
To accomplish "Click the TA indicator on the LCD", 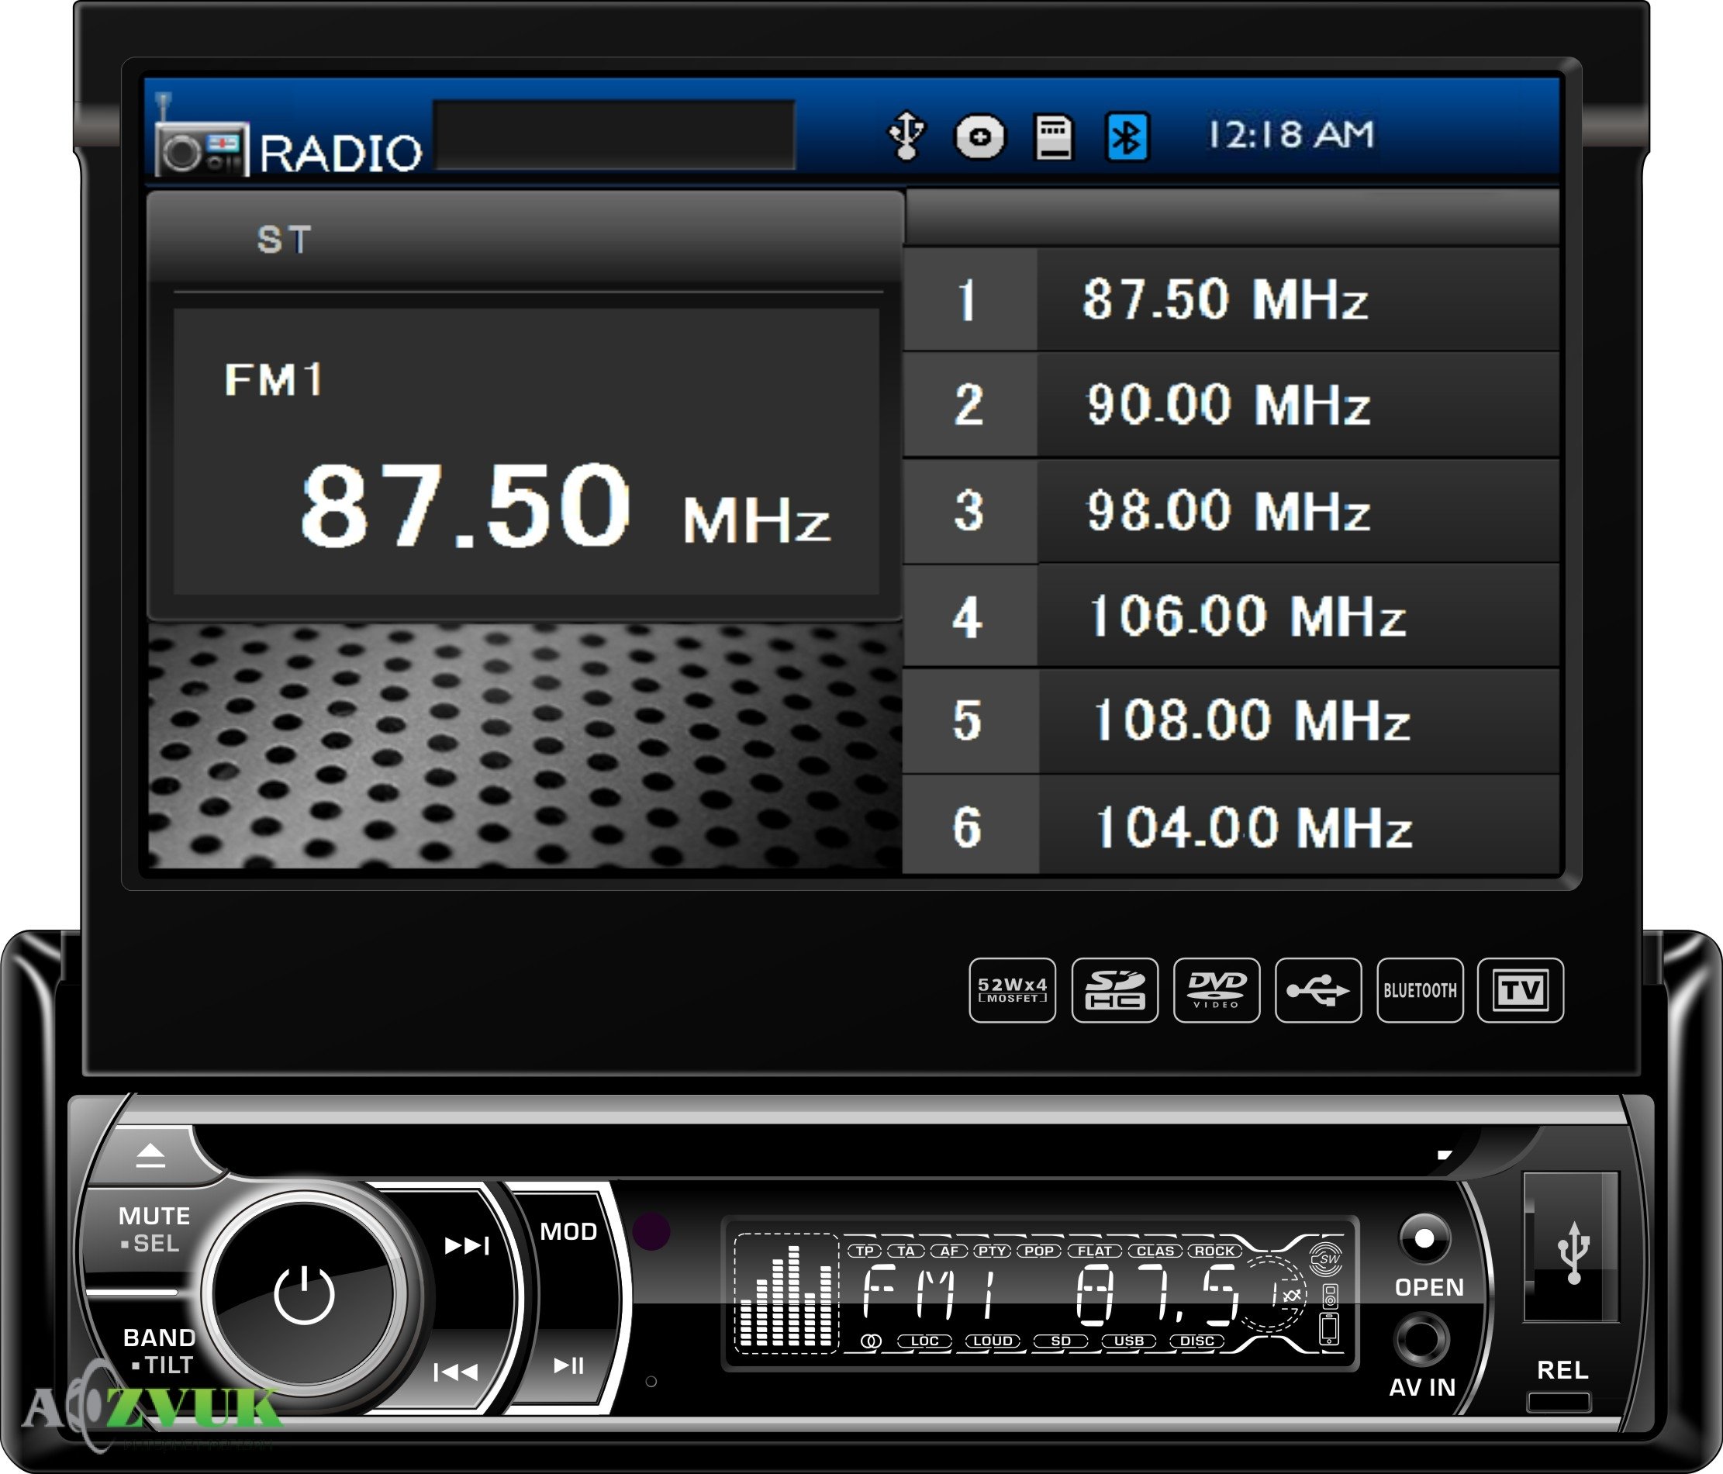I will click(906, 1251).
